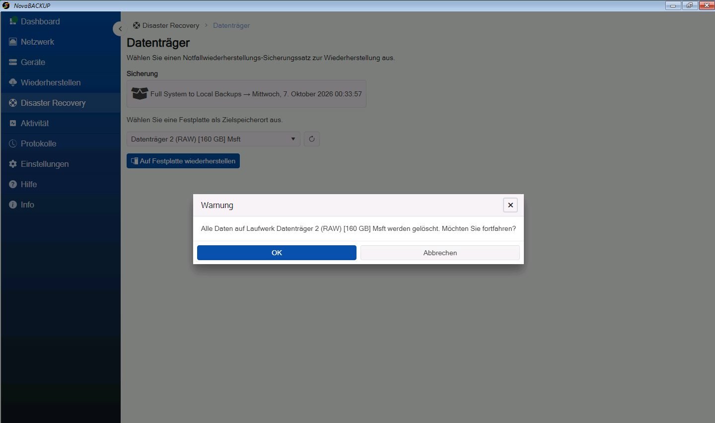715x423 pixels.
Task: Select the Full System to Local Backups set
Action: (246, 94)
